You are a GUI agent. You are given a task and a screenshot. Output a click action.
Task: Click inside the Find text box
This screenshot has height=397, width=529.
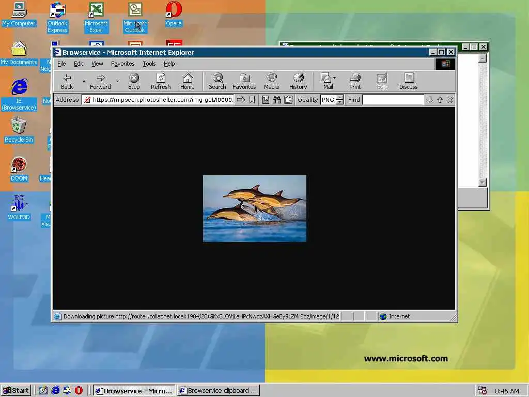[x=393, y=100]
